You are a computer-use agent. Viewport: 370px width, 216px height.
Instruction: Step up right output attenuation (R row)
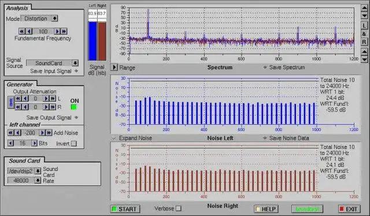[x=46, y=107]
